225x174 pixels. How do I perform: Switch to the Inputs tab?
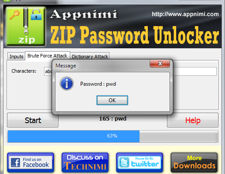click(17, 57)
